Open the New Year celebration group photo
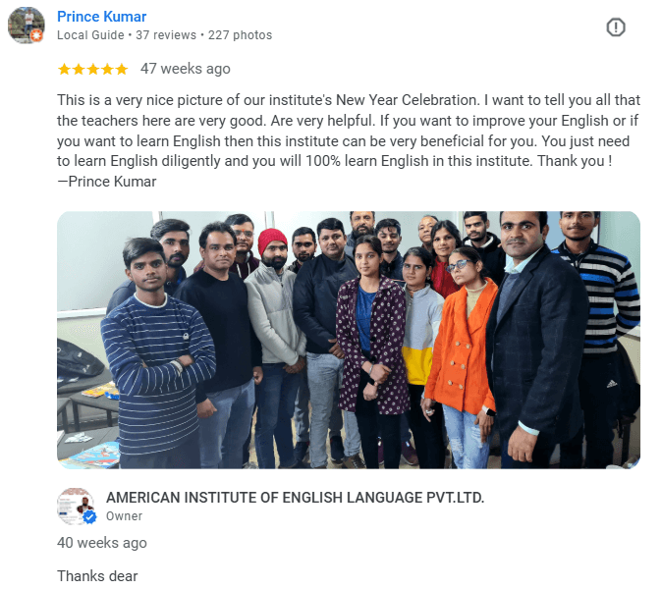This screenshot has height=590, width=661. coord(349,340)
